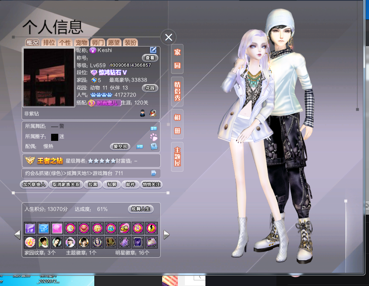This screenshot has width=369, height=286.
Task: Close the 个人信息 panel with X
Action: click(169, 37)
